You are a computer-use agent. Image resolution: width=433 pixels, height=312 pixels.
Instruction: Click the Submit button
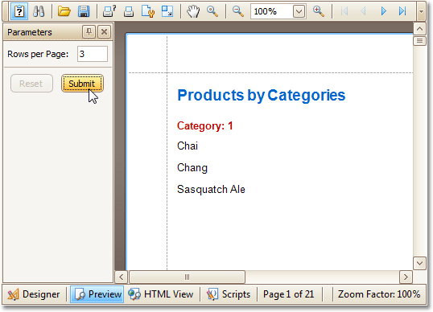pos(82,84)
